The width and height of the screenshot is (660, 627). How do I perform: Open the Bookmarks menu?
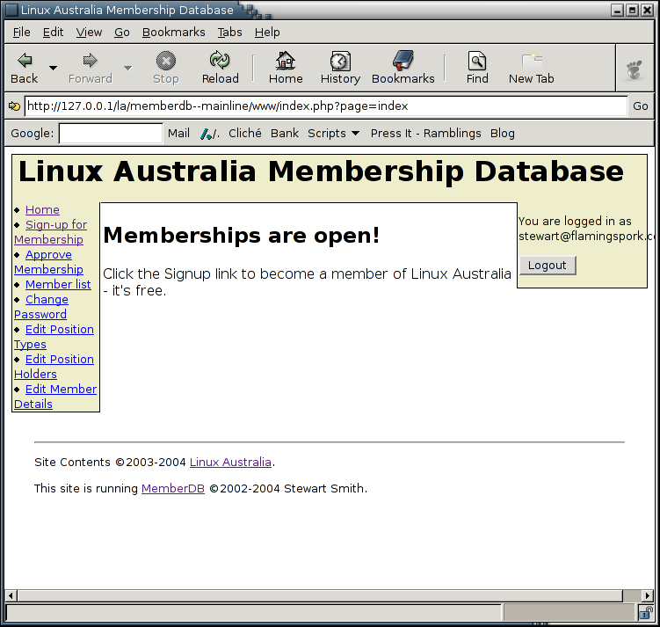pyautogui.click(x=173, y=32)
